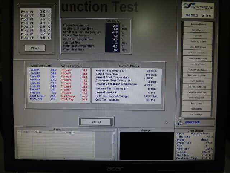This screenshot has height=173, width=230.
Task: Click Warm Test Data Probe #3 value
Action: click(85, 77)
